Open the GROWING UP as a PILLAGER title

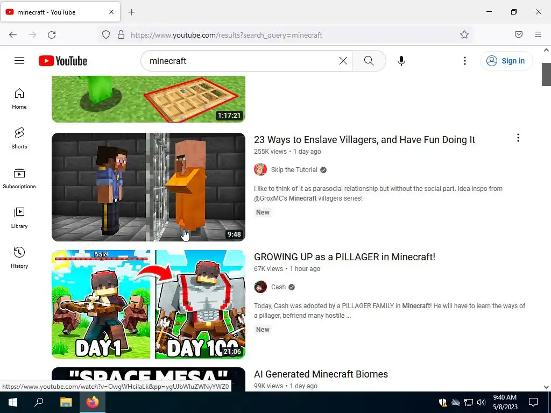click(344, 257)
